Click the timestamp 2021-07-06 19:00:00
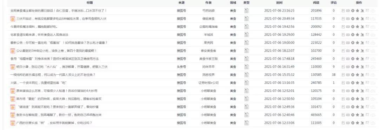Viewport: 379px width, 130px height. coord(279,43)
